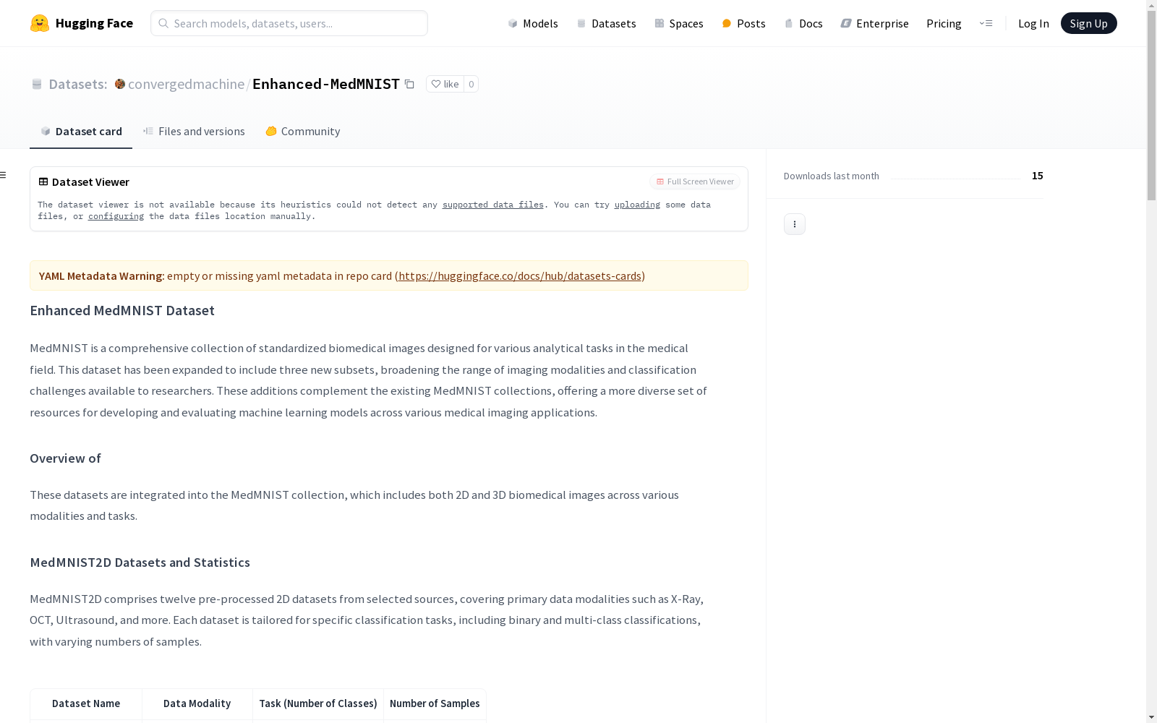
Task: Open Posts in the navigation bar
Action: (743, 23)
